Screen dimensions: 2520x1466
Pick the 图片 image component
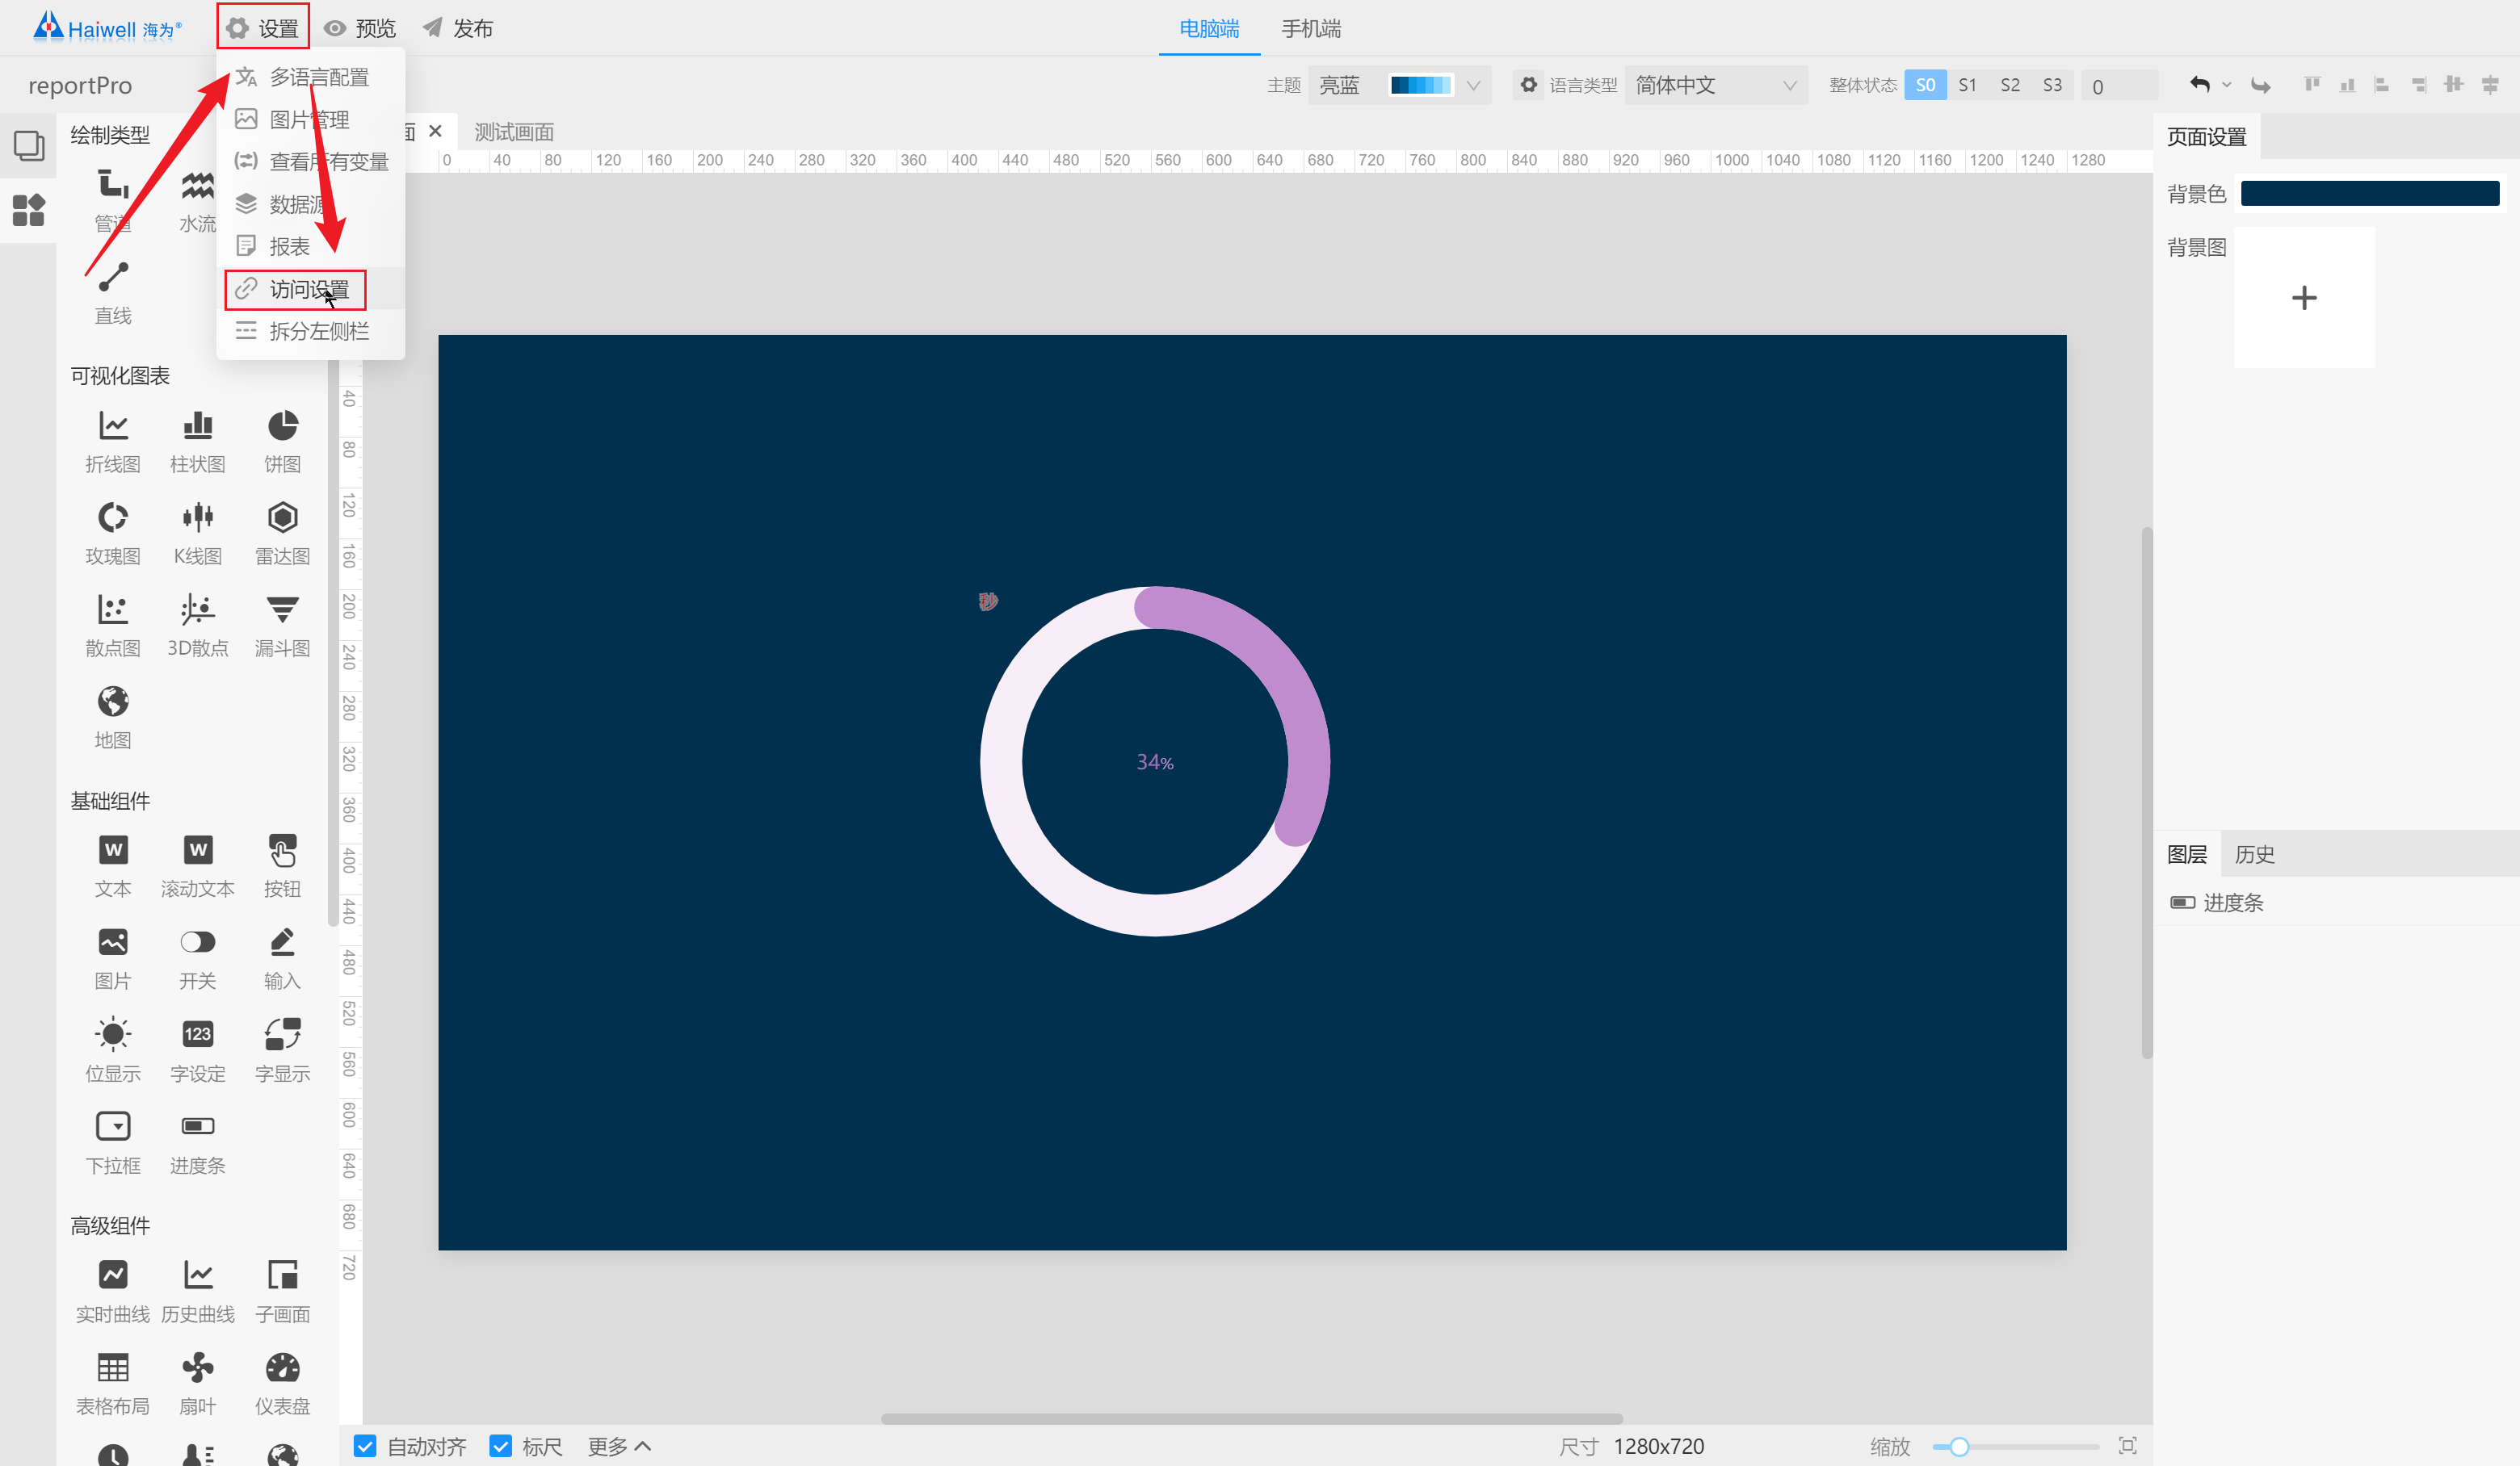point(113,957)
